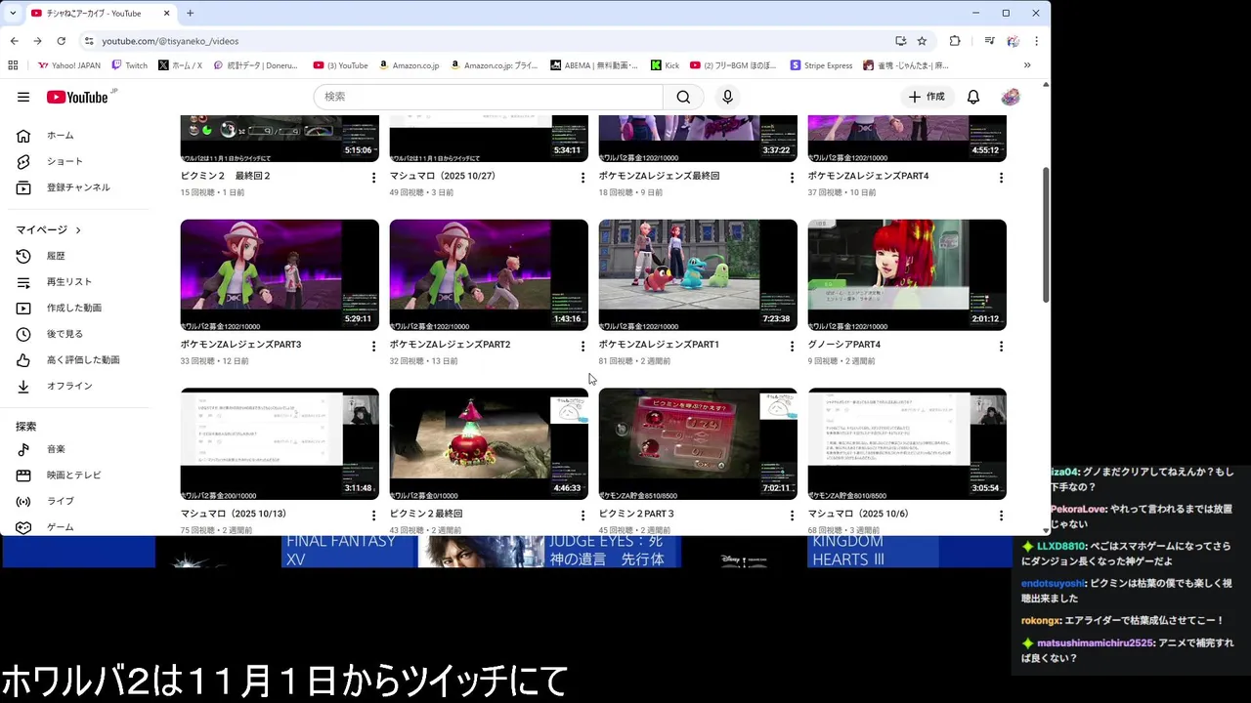
Task: Open the マシュマロ（2025 10/13） video title
Action: pos(234,514)
